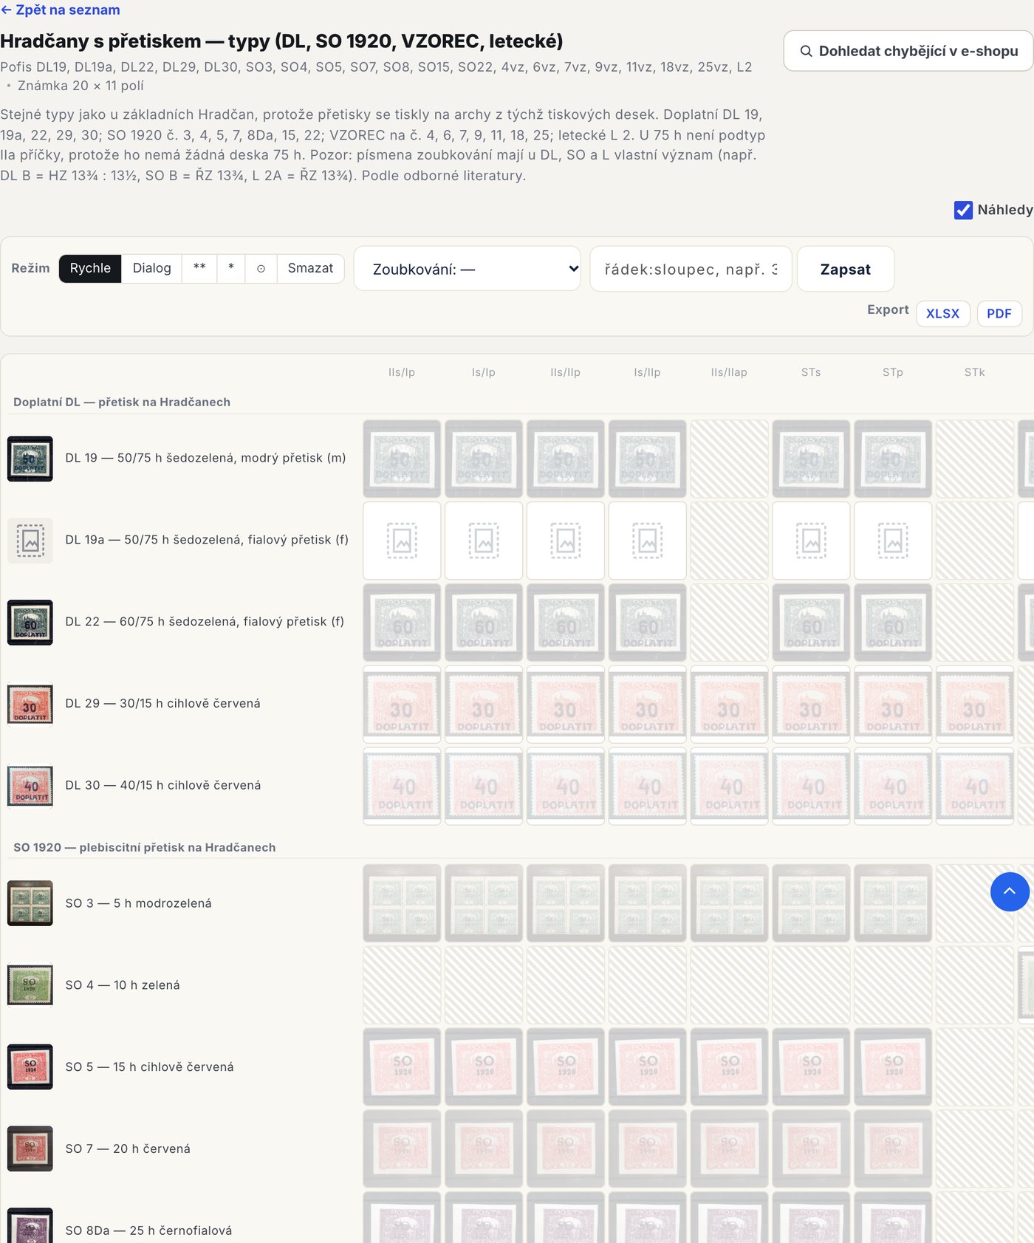Select SO 7 cell in STp column
This screenshot has width=1034, height=1243.
point(893,1149)
